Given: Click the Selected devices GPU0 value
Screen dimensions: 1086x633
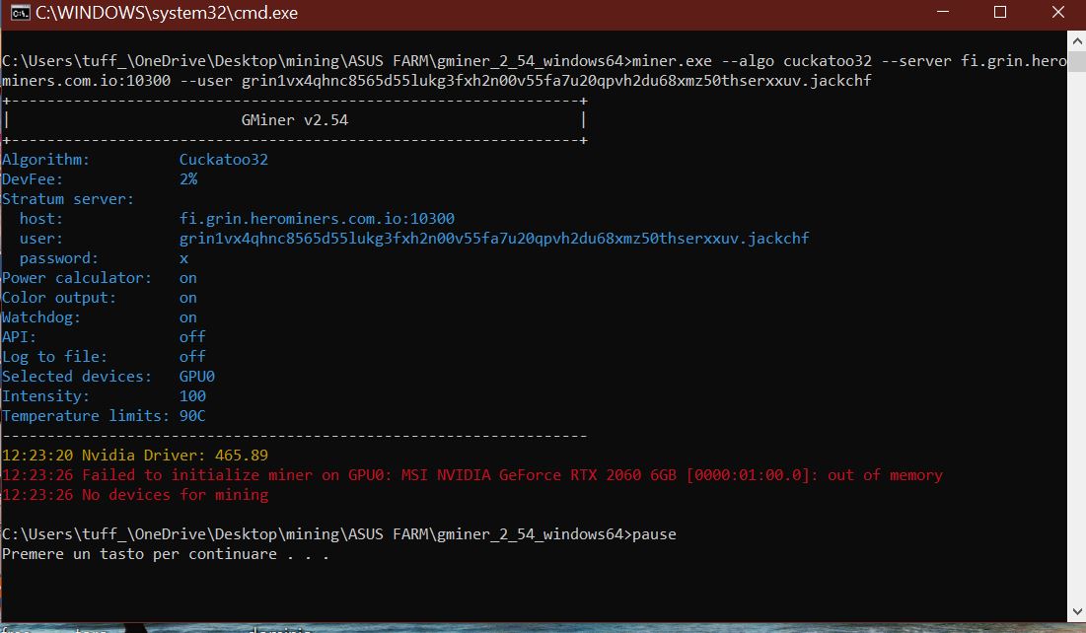Looking at the screenshot, I should pyautogui.click(x=197, y=377).
